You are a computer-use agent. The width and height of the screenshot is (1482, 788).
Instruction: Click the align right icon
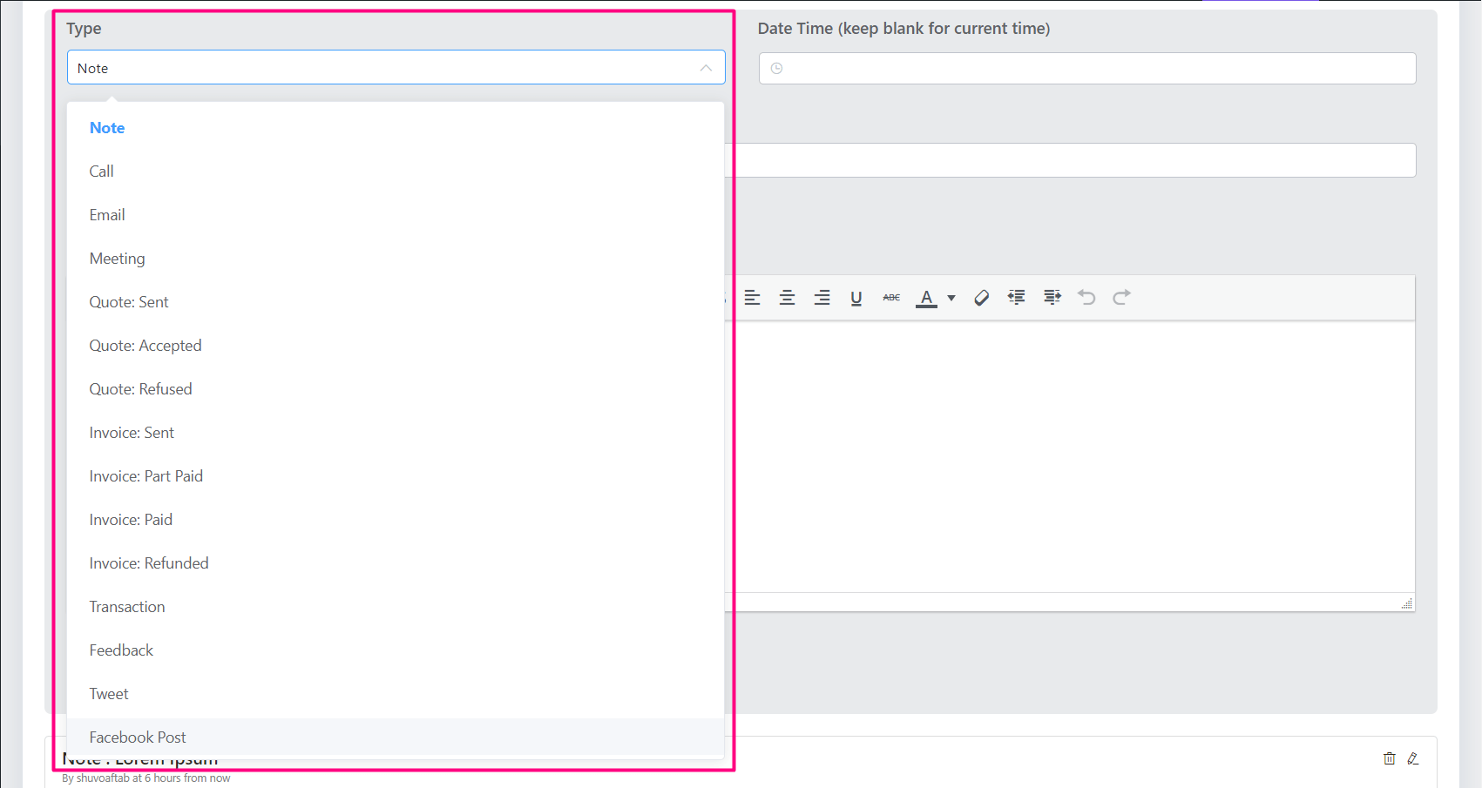pos(822,298)
